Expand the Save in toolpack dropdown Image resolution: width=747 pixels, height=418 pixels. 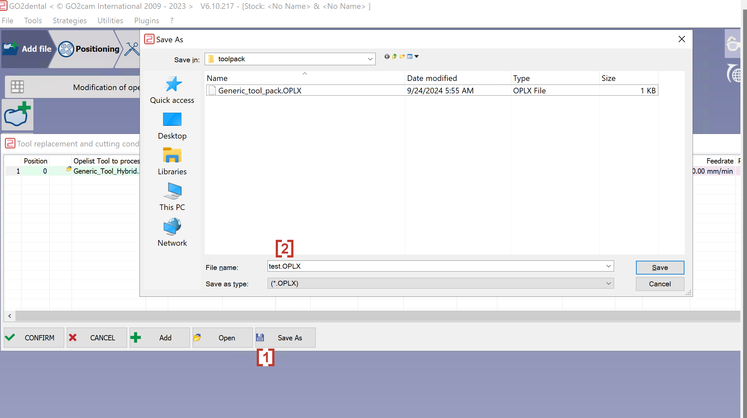point(370,59)
